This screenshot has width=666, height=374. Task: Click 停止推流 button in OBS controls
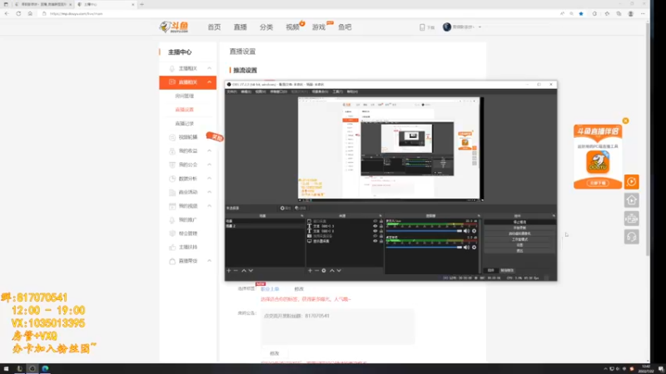[x=519, y=222]
